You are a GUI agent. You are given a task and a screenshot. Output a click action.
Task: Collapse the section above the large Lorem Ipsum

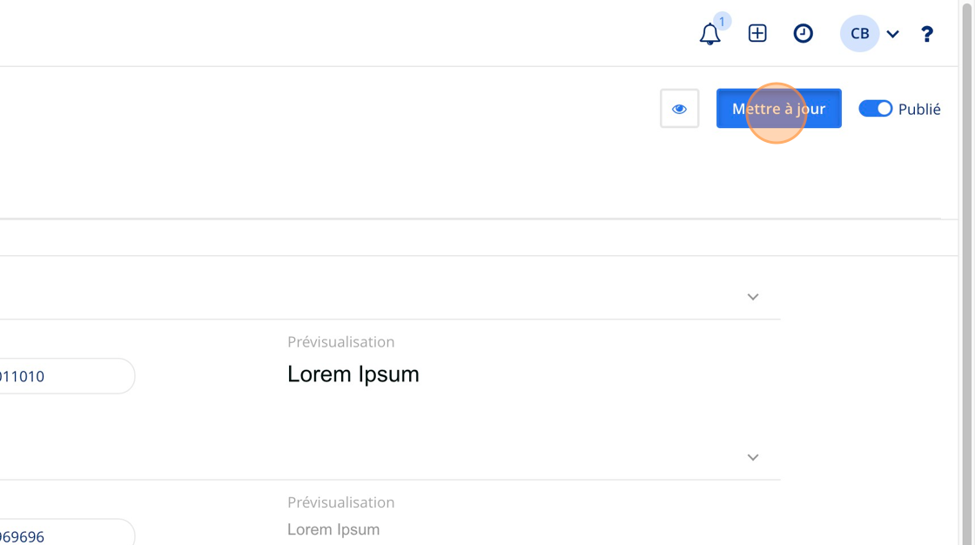[x=753, y=297]
